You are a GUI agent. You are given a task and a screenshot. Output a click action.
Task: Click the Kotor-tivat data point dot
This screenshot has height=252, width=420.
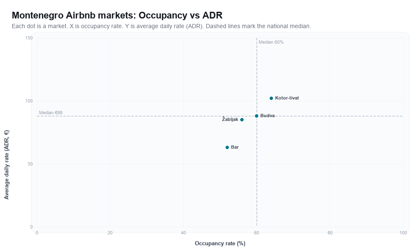pos(271,98)
